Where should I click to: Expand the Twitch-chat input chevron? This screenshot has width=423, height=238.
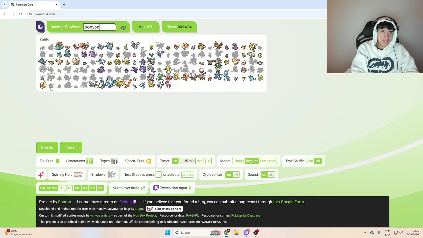(x=190, y=188)
